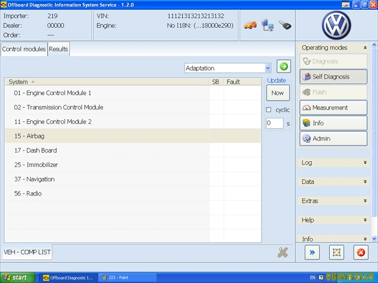The height and width of the screenshot is (283, 378).
Task: Click the network computers connection icon
Action: tap(268, 25)
